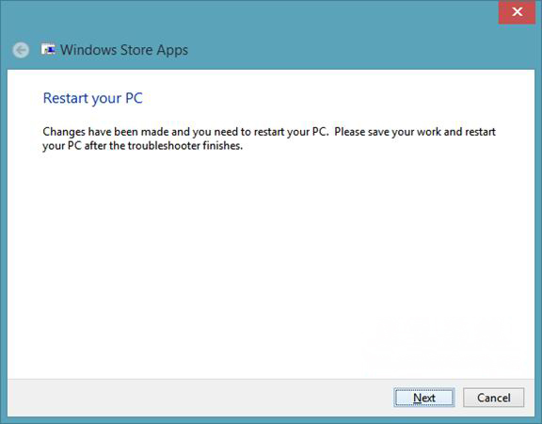Close the troubleshooter window
Viewport: 542px width, 424px height.
(518, 12)
